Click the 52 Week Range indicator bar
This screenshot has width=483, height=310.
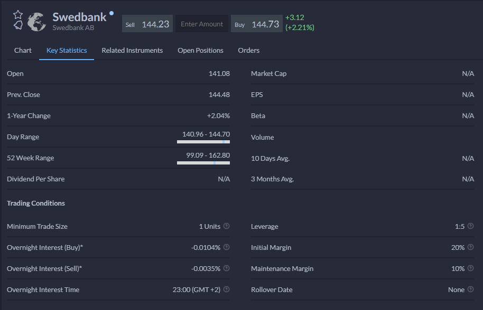tap(203, 163)
